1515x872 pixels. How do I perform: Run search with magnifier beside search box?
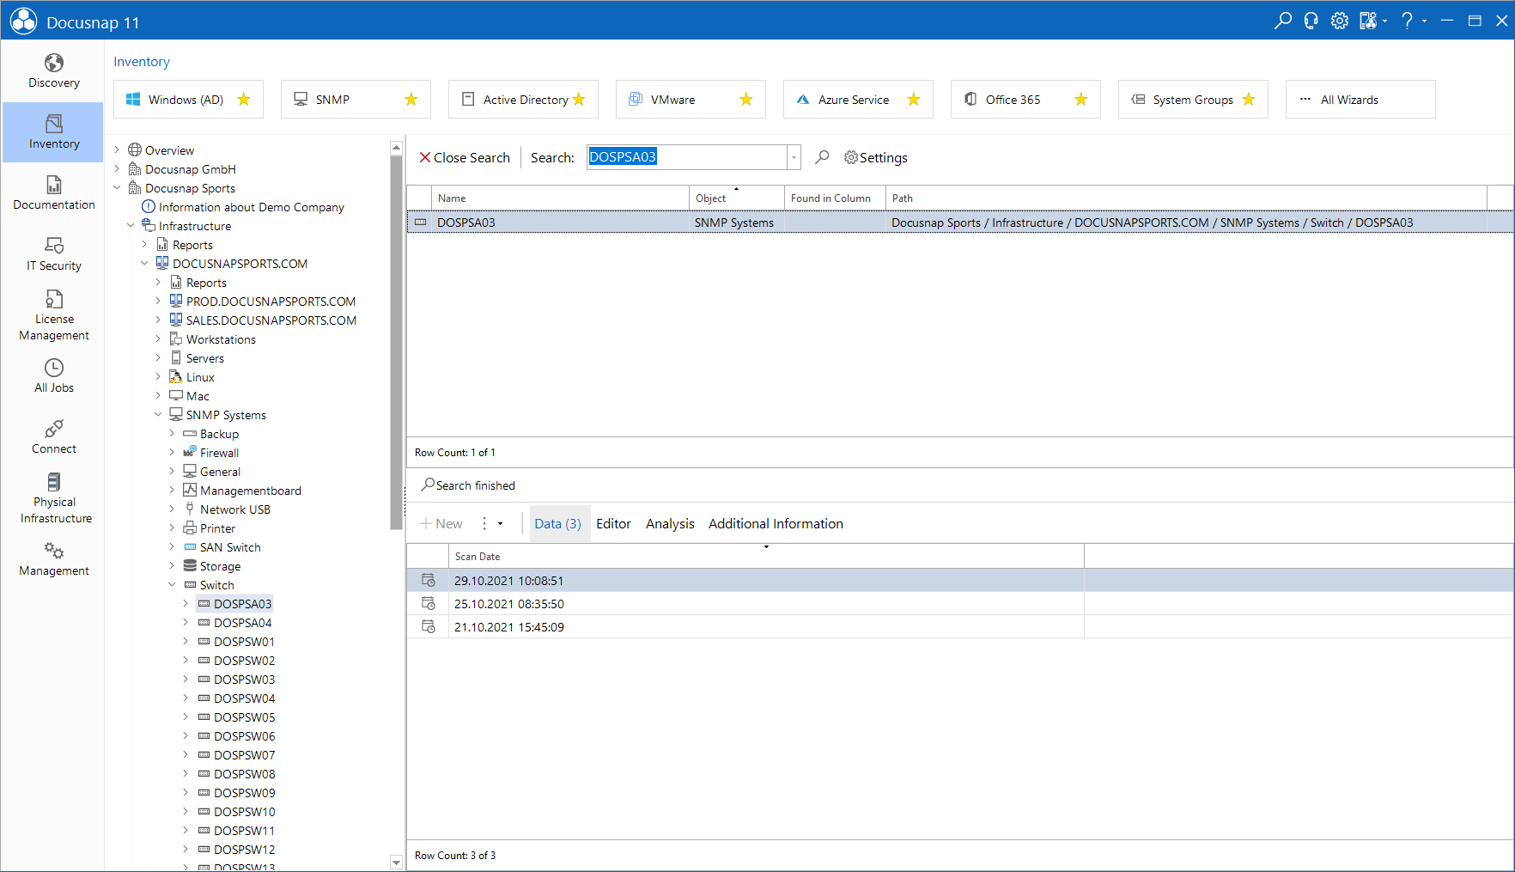pyautogui.click(x=822, y=157)
